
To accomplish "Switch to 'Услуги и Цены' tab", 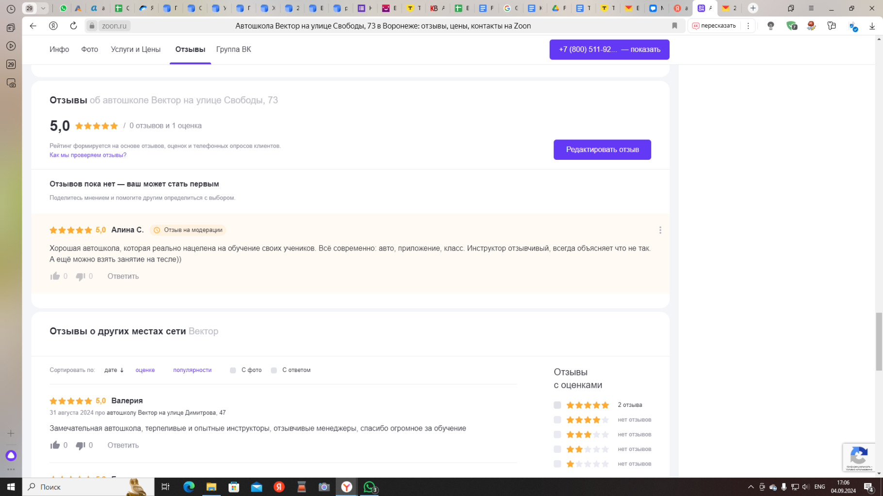I will point(135,49).
